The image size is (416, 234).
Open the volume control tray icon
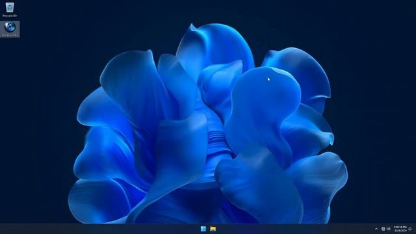389,229
